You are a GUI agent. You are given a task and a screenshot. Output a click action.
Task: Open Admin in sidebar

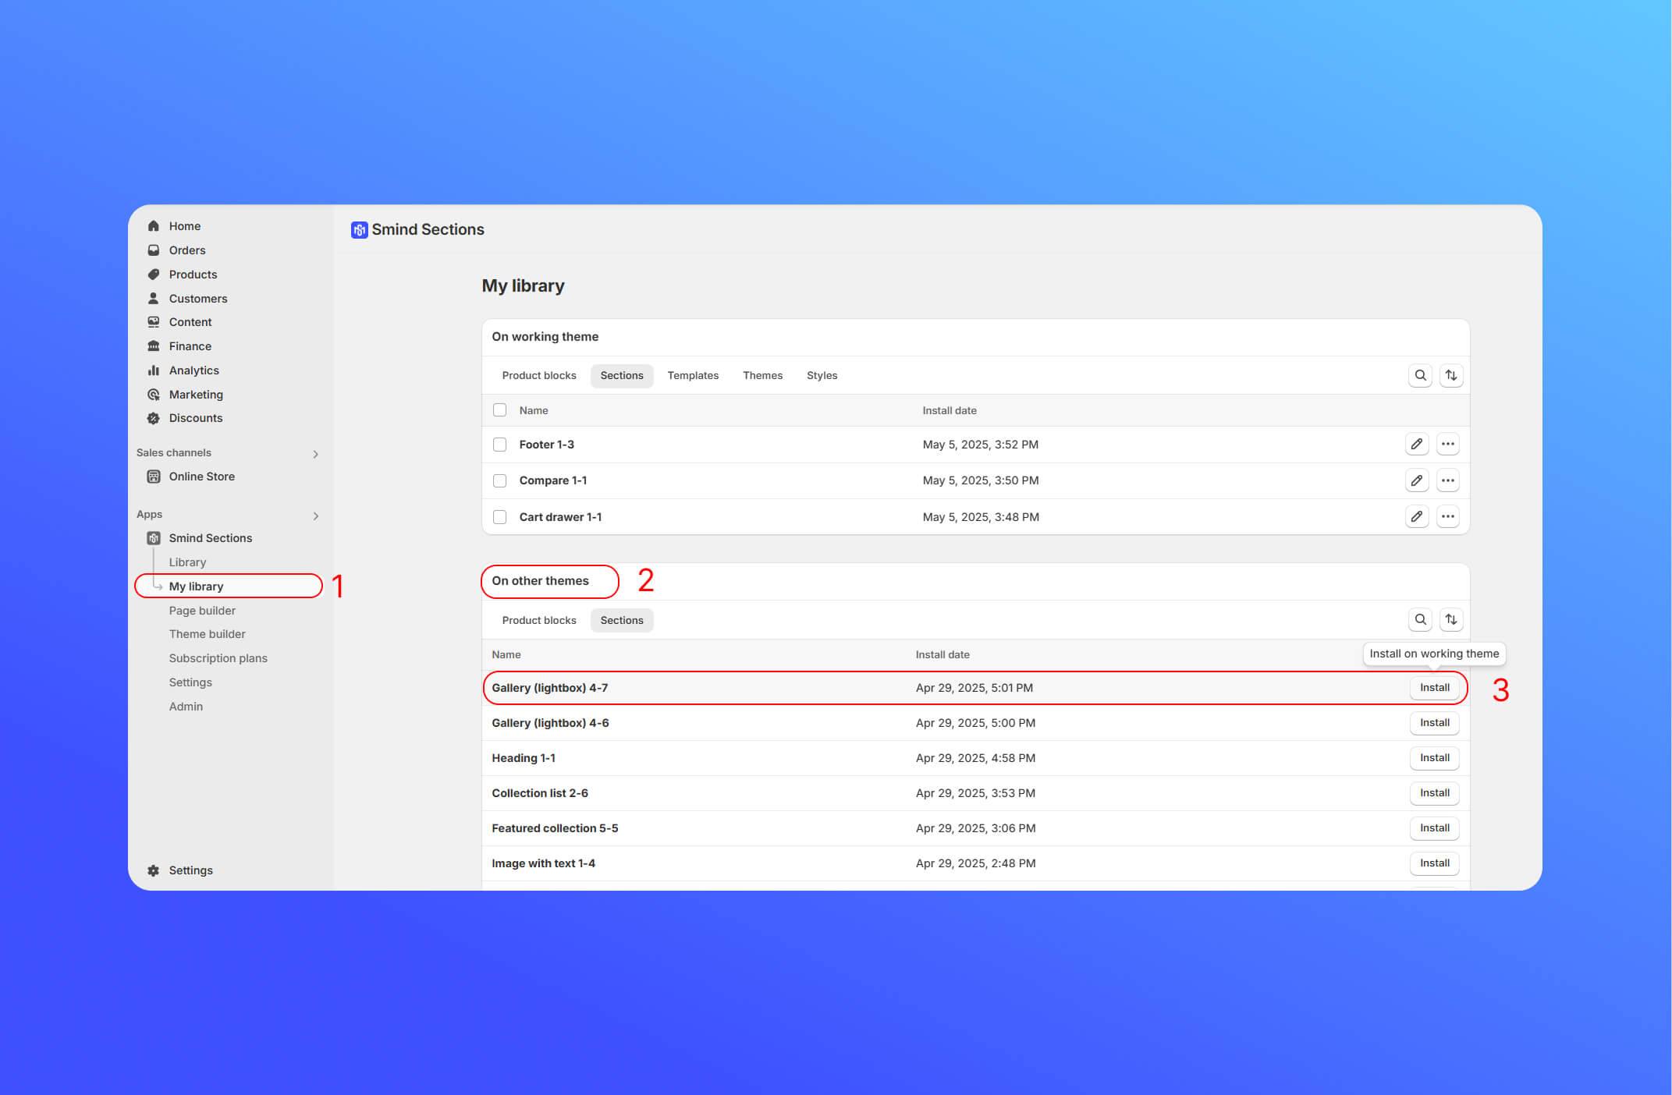coord(186,707)
